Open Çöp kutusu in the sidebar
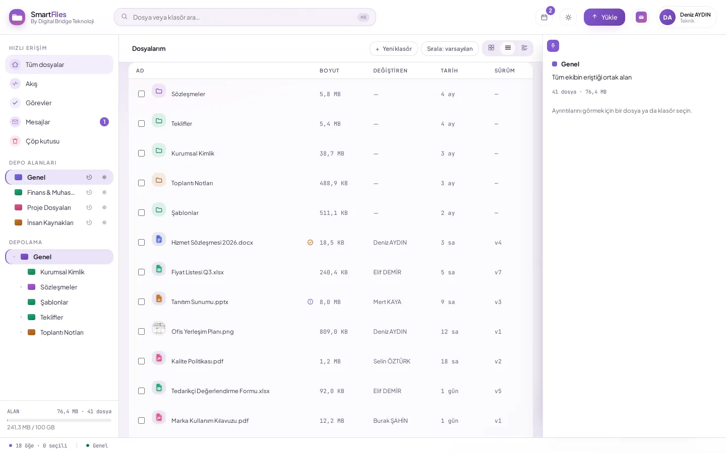This screenshot has height=453, width=726. (x=59, y=141)
